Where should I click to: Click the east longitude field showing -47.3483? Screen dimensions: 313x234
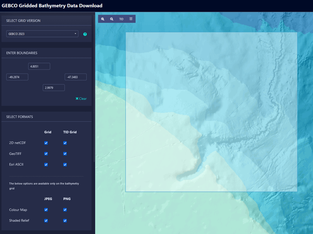(76, 77)
